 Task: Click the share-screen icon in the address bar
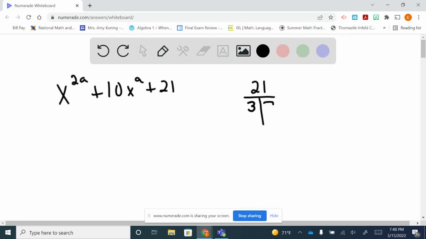click(320, 17)
